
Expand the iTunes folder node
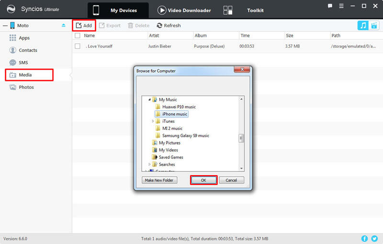[x=153, y=121]
